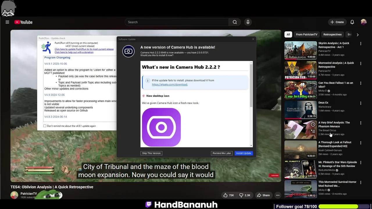
Task: Click link to help out with a donation
Action: pyautogui.click(x=74, y=52)
